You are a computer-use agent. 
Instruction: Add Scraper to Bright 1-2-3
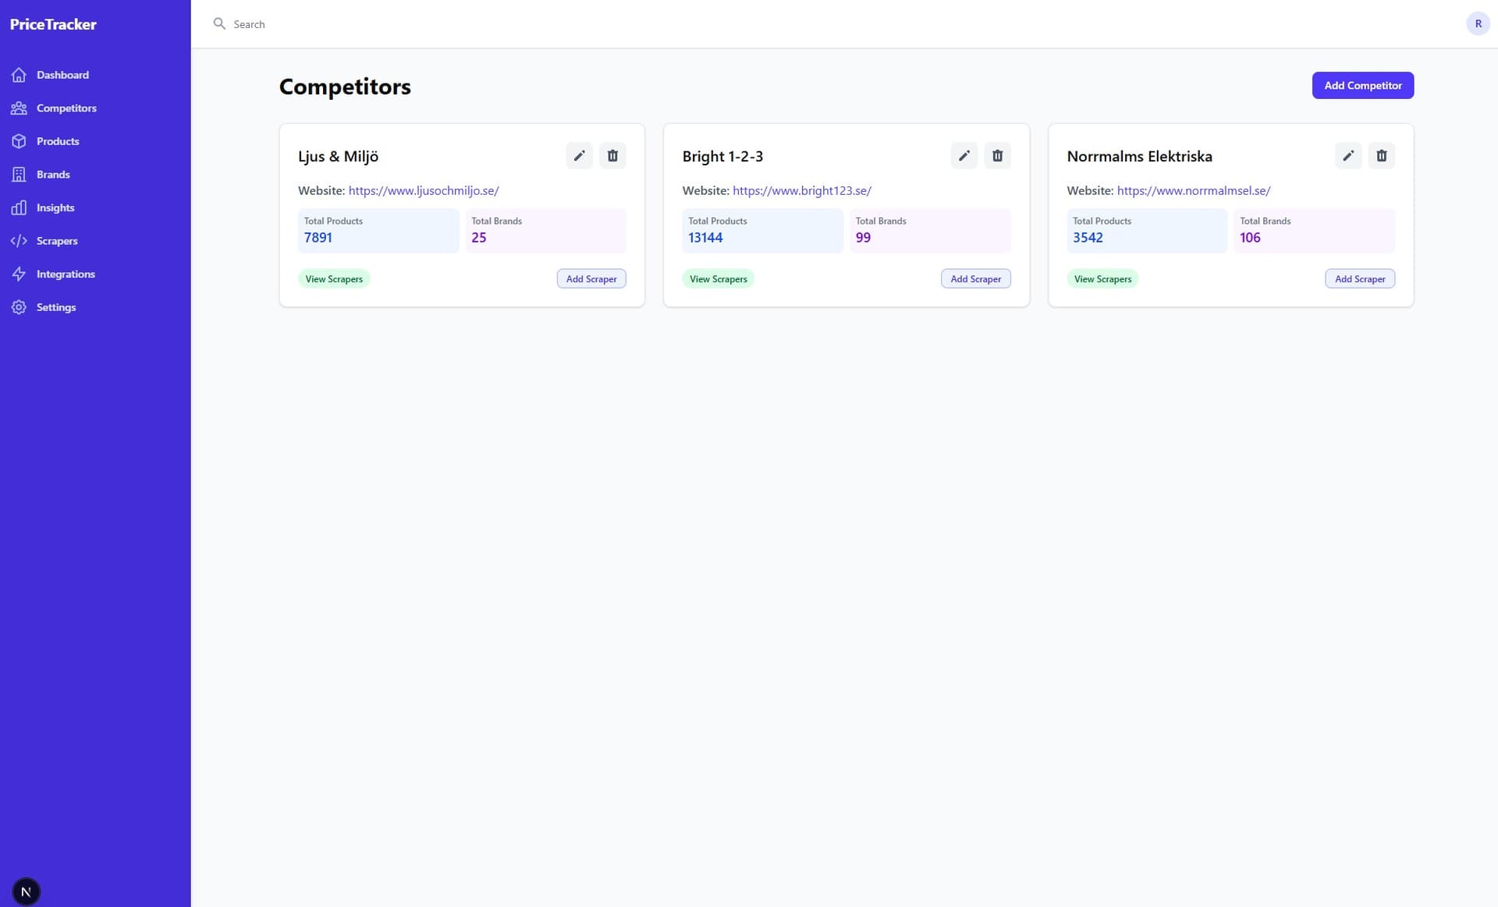(975, 279)
